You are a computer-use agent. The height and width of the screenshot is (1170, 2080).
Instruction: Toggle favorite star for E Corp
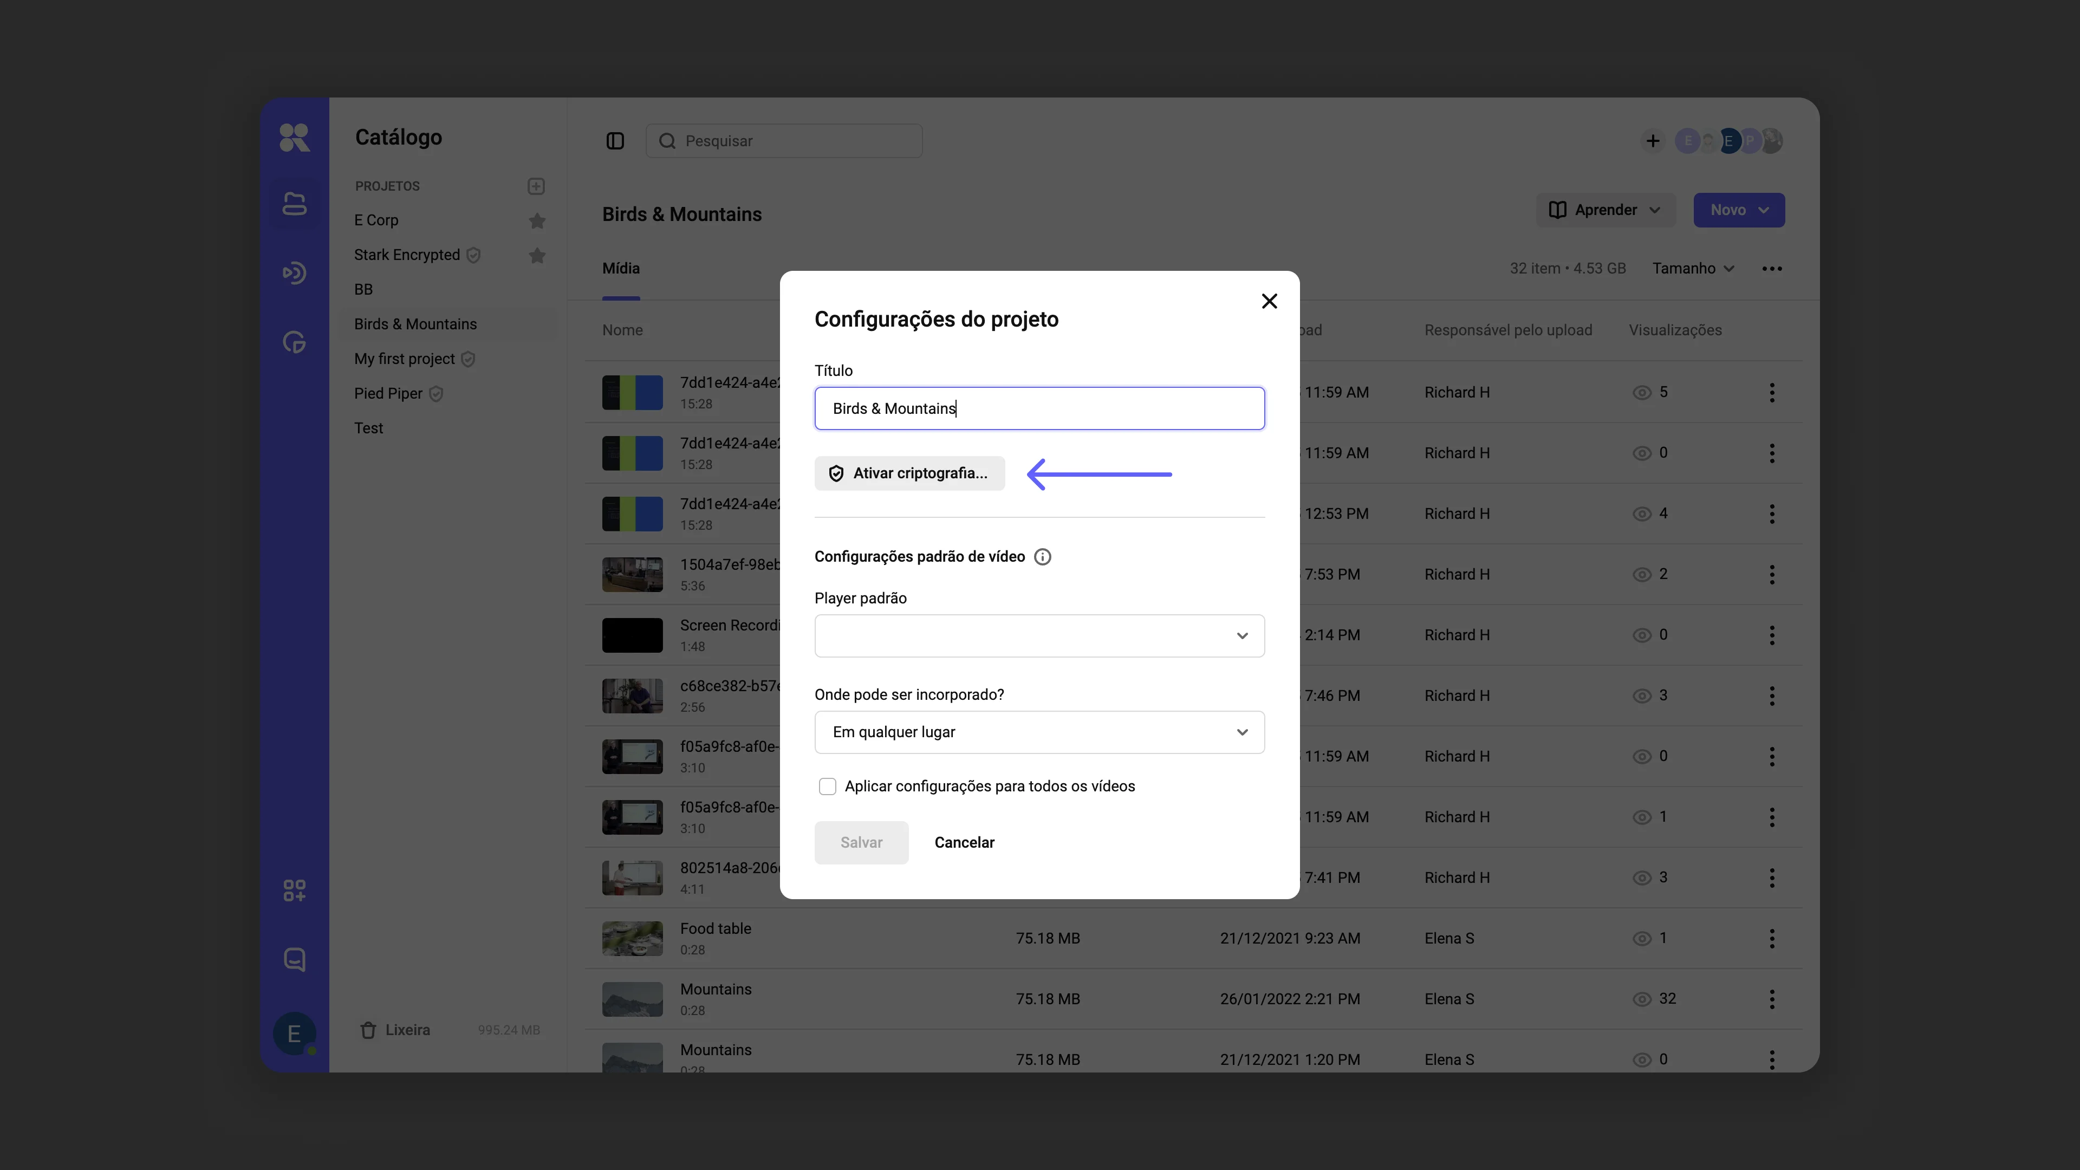[x=537, y=220]
